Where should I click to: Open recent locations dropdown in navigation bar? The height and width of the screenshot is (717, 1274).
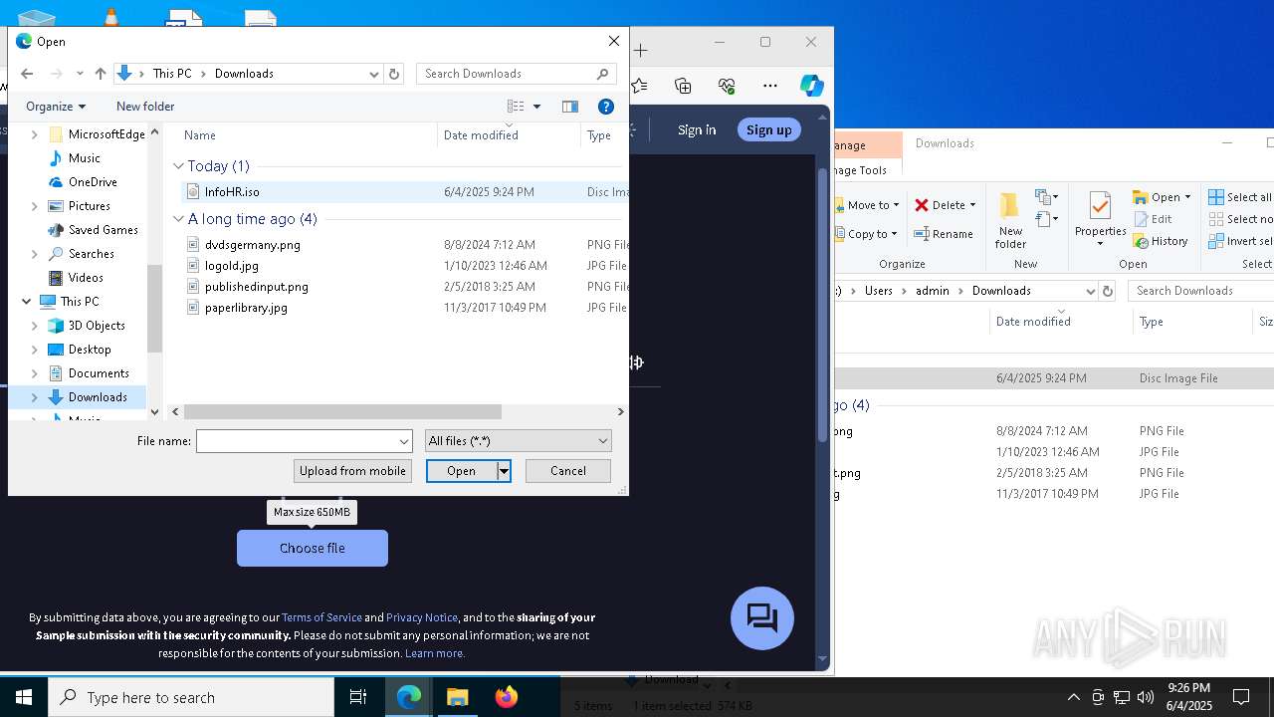[x=80, y=74]
